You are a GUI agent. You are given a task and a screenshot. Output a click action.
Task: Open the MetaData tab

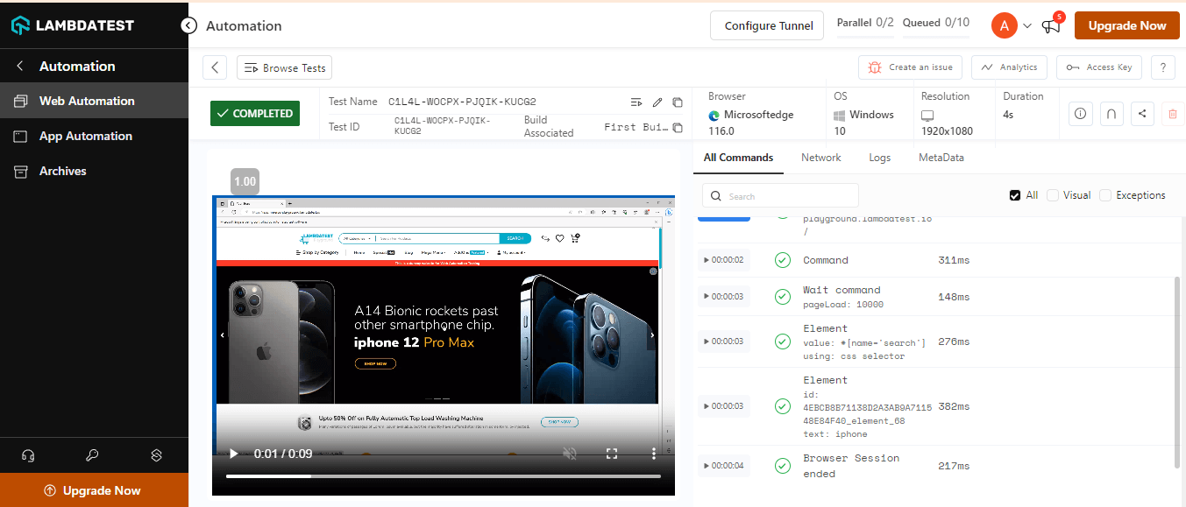coord(941,158)
